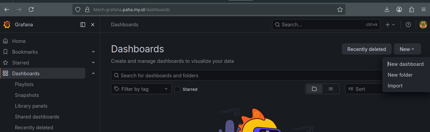Expand the Starred section chevron
The image size is (430, 132).
pyautogui.click(x=93, y=63)
